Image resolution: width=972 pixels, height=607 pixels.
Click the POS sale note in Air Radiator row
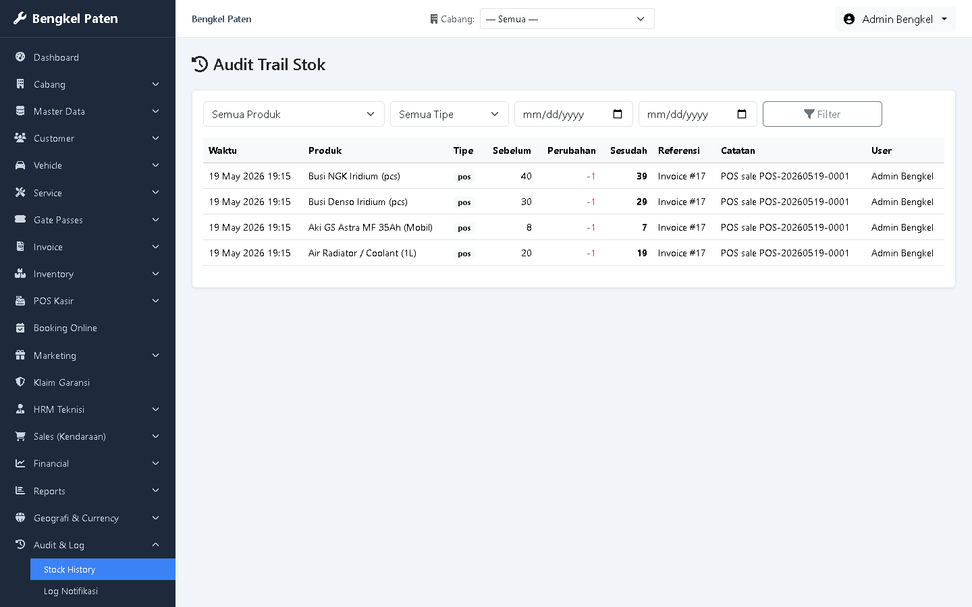pyautogui.click(x=785, y=253)
